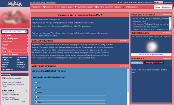This screenshot has width=174, height=105.
Task: Switch to the Diskussion tab
Action: [x=167, y=7]
